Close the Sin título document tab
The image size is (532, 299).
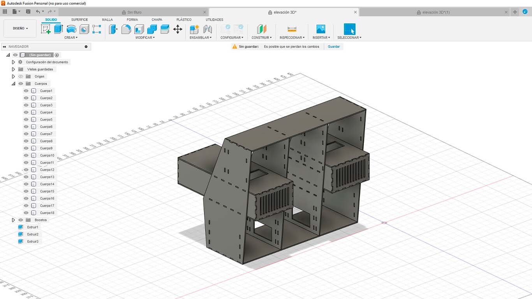pyautogui.click(x=205, y=12)
